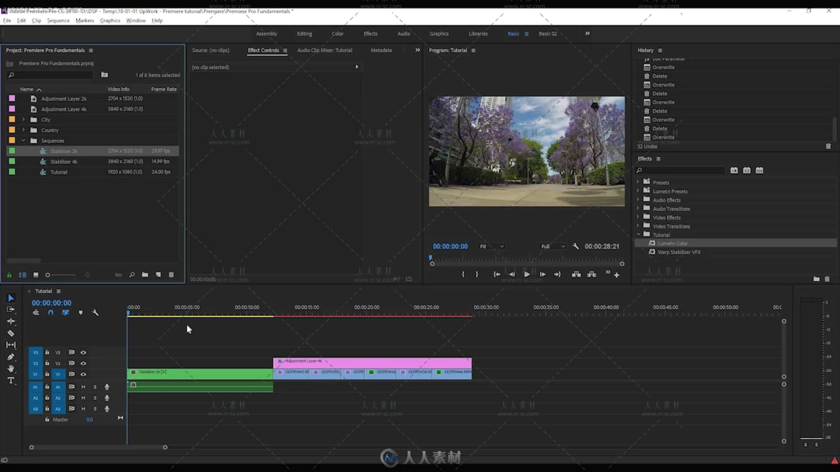
Task: Expand the Video Effects folder
Action: [x=638, y=217]
